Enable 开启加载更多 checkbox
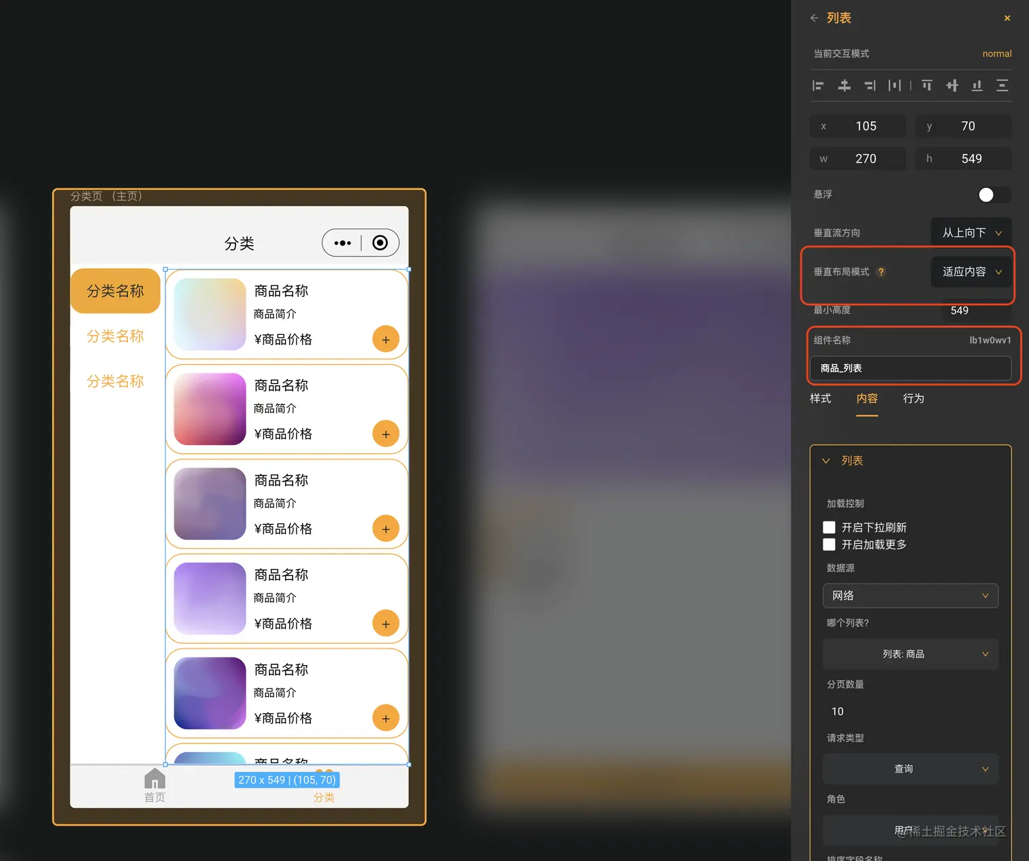1029x861 pixels. tap(829, 545)
